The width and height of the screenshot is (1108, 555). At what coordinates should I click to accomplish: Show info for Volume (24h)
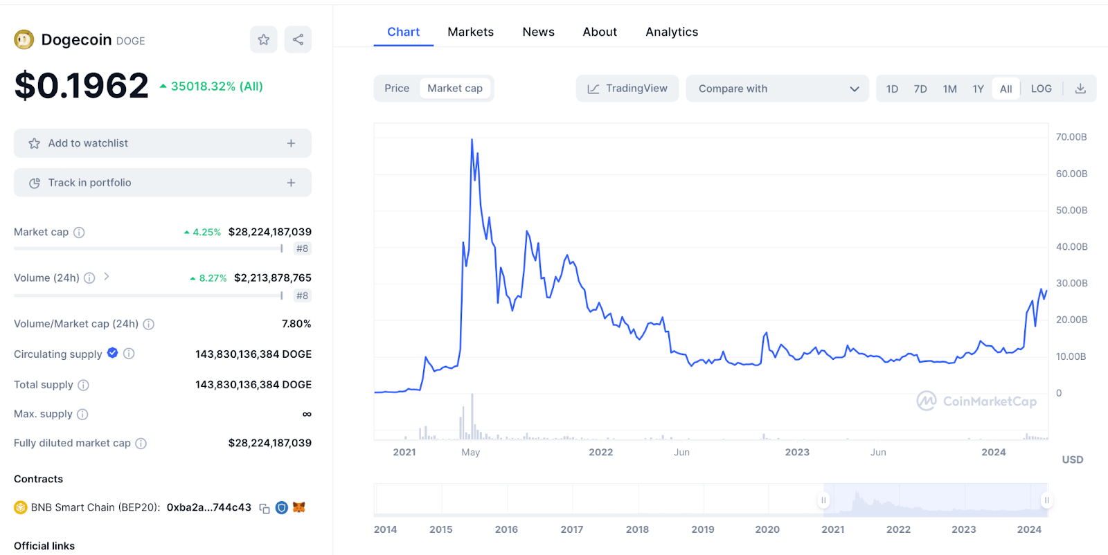(89, 278)
